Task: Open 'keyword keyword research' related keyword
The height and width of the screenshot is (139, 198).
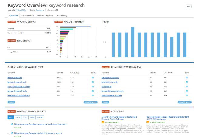Action: [112, 91]
